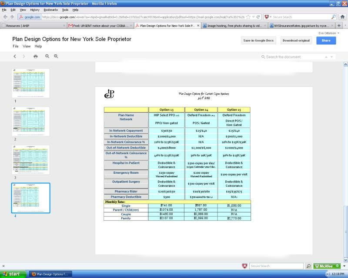Open the History menu
The height and width of the screenshot is (278, 348).
(35, 10)
